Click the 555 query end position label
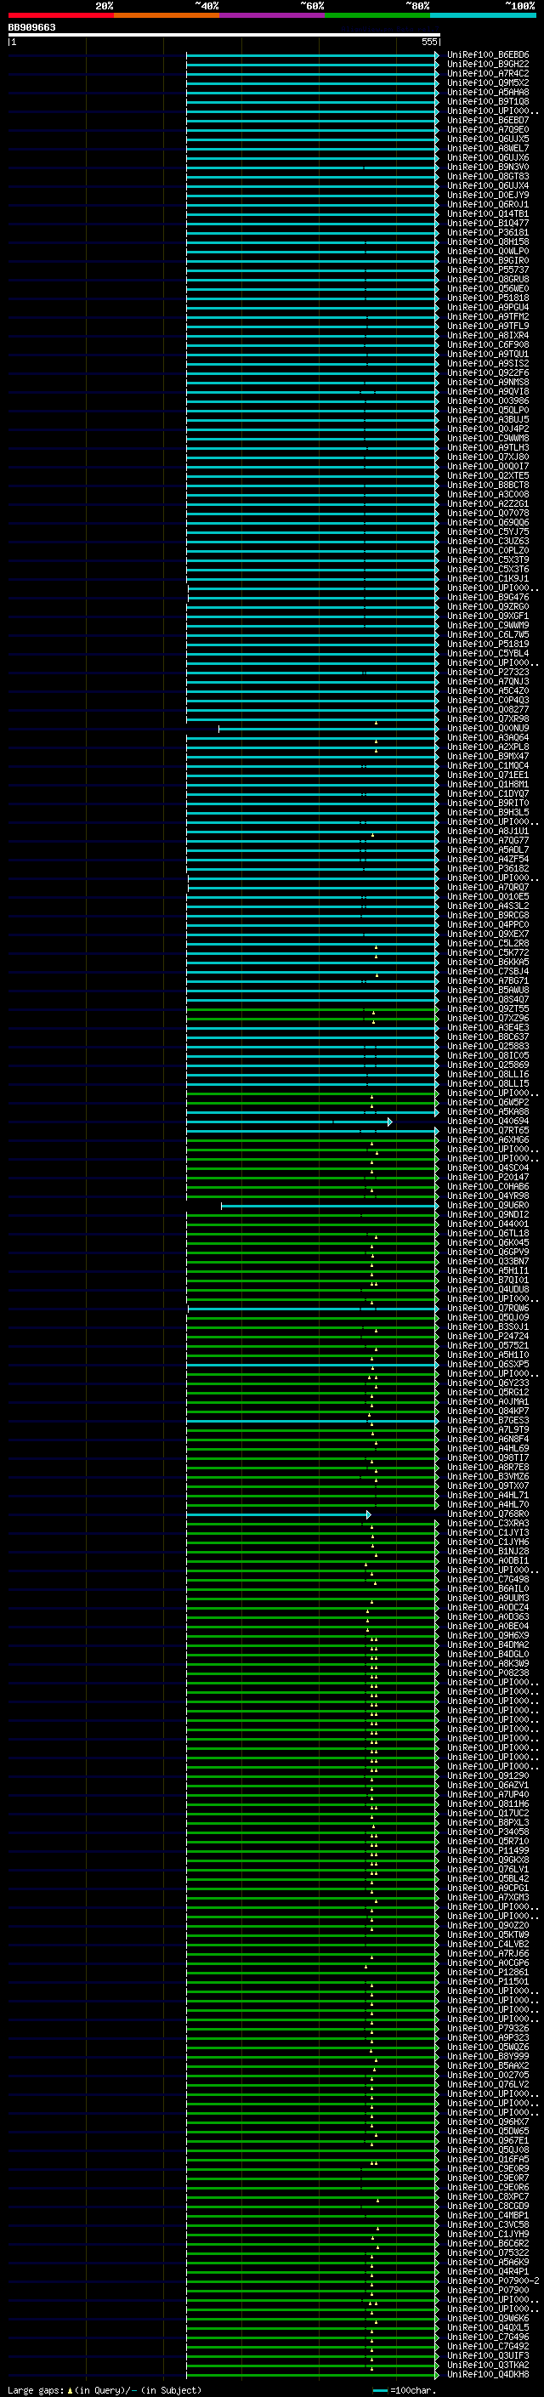This screenshot has width=544, height=2397. point(429,42)
